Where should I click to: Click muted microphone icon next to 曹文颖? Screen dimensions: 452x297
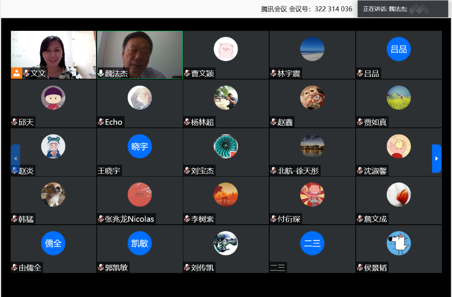187,73
